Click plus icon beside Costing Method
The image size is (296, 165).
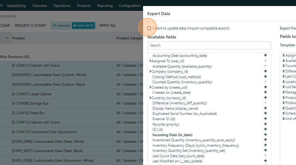tap(265, 77)
